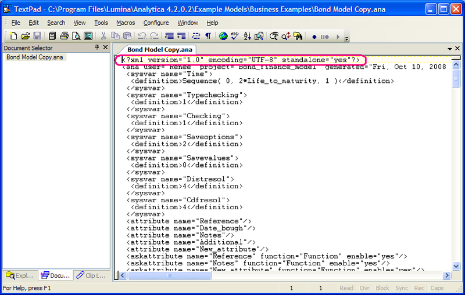The width and height of the screenshot is (465, 295).
Task: Select the Bond Model Copy.ana document tab
Action: pos(160,50)
